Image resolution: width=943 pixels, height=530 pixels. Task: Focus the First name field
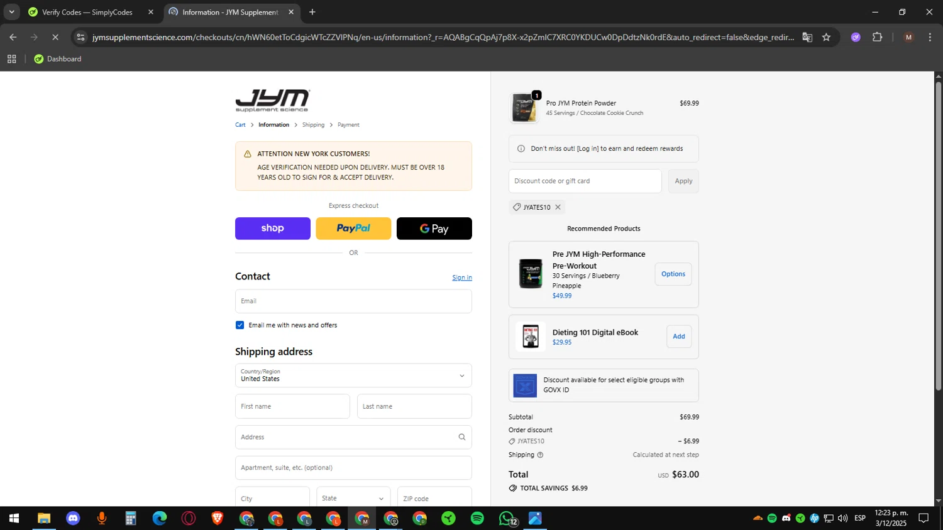click(292, 406)
